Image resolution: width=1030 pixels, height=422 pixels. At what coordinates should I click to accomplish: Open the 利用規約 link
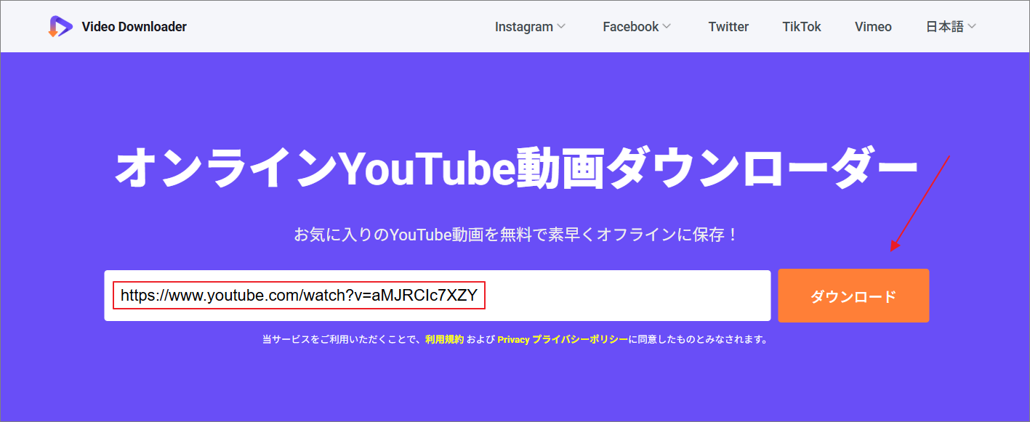click(x=444, y=339)
